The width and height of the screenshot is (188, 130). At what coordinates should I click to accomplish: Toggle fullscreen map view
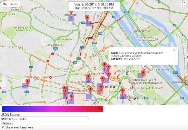point(183,4)
